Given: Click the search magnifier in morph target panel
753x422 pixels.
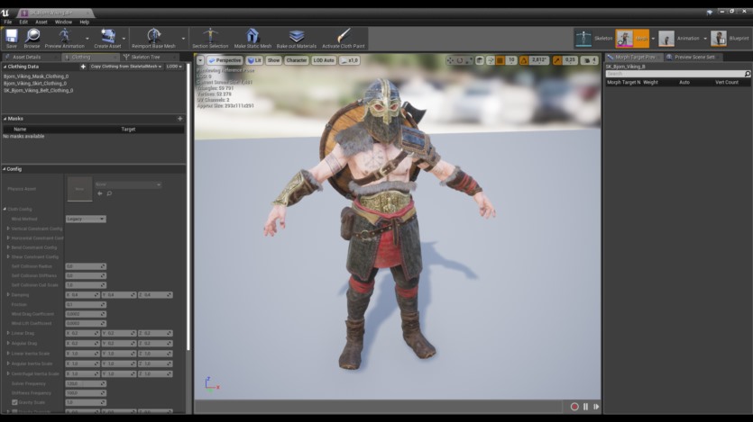Looking at the screenshot, I should click(748, 74).
